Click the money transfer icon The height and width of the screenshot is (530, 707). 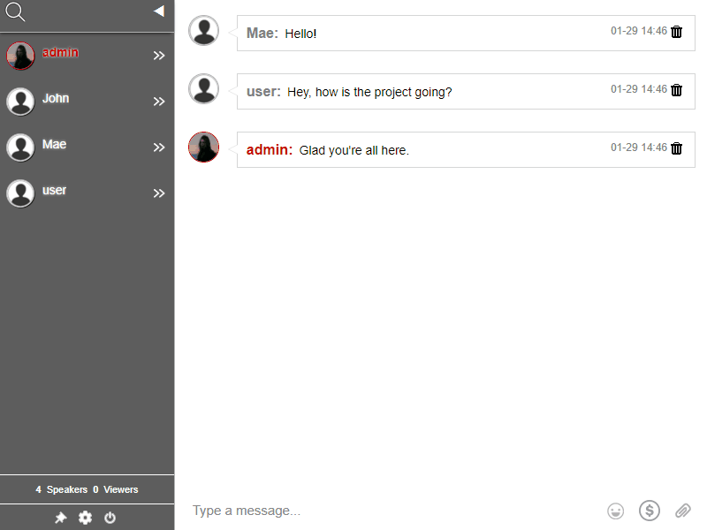pyautogui.click(x=650, y=511)
